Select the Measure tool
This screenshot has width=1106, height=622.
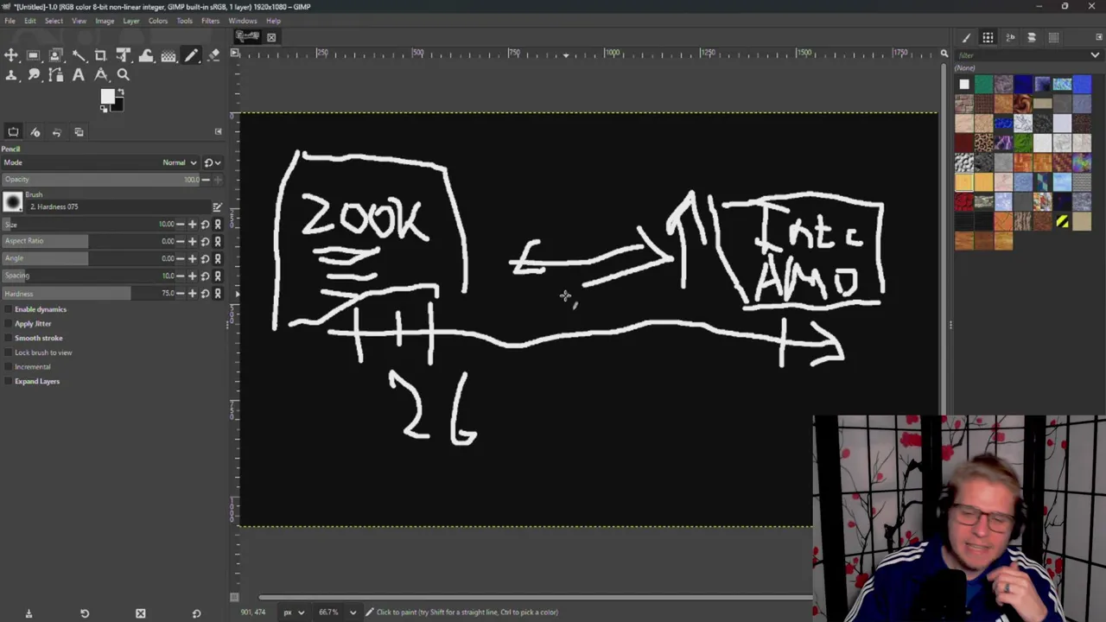point(101,75)
